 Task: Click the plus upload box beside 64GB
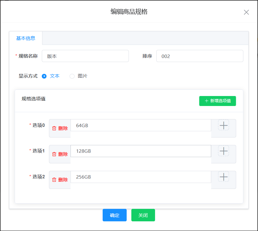tap(223, 125)
